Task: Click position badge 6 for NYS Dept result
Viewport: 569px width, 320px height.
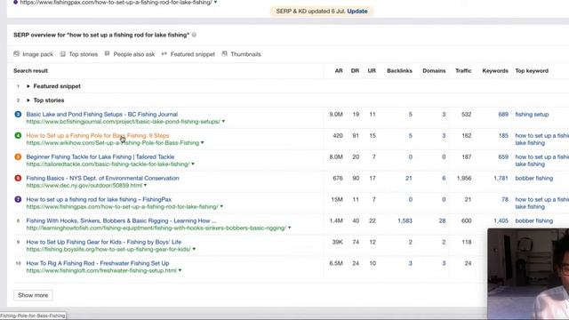Action: pyautogui.click(x=18, y=178)
